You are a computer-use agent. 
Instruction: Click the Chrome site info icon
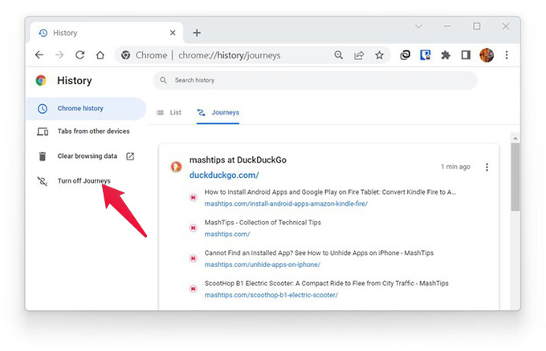pos(126,55)
